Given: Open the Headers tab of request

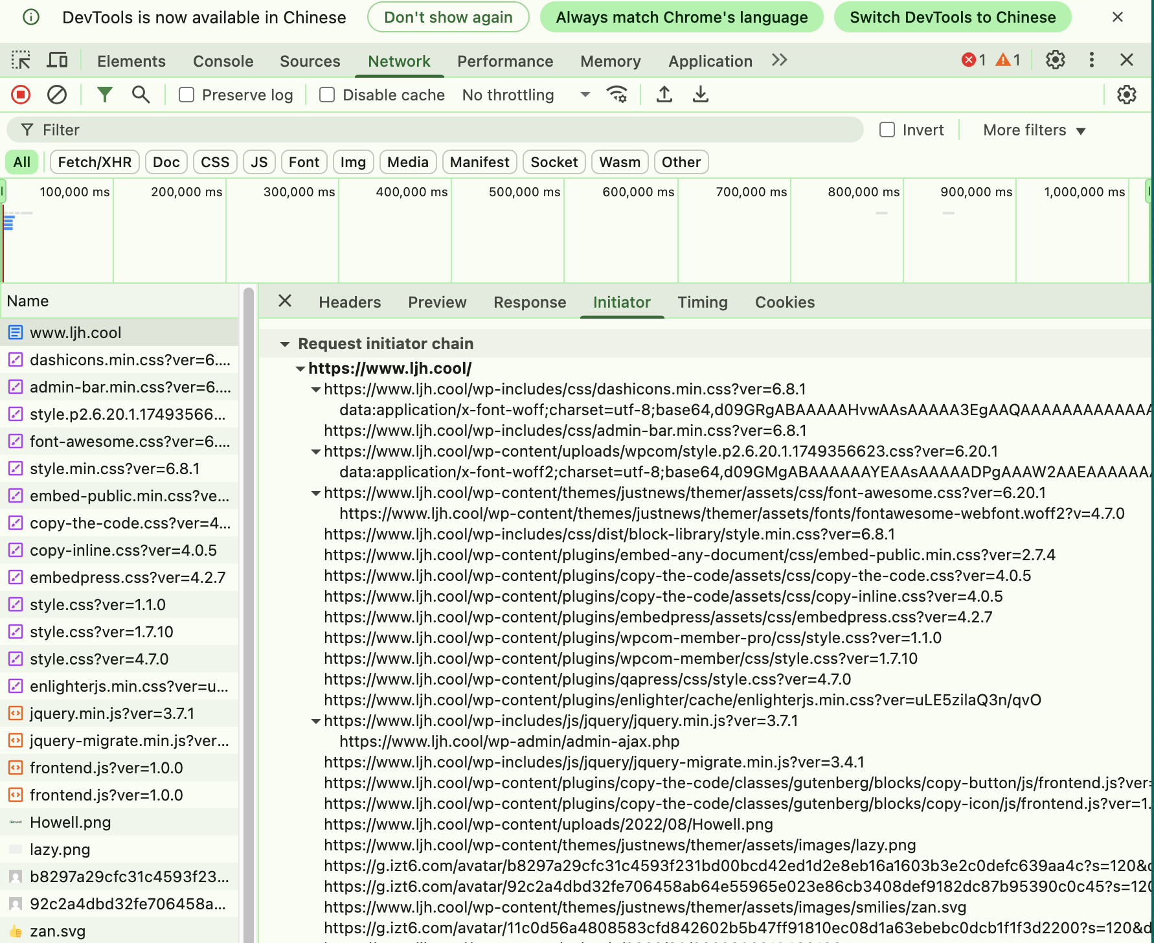Looking at the screenshot, I should pos(350,302).
